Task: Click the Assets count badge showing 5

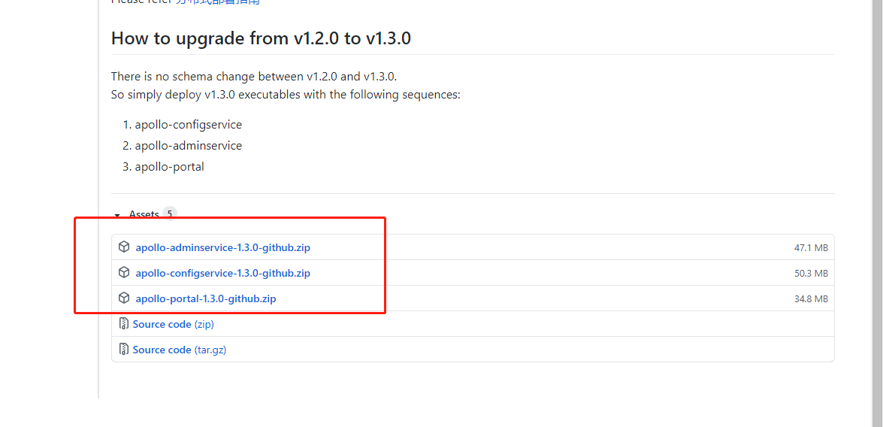Action: [170, 214]
